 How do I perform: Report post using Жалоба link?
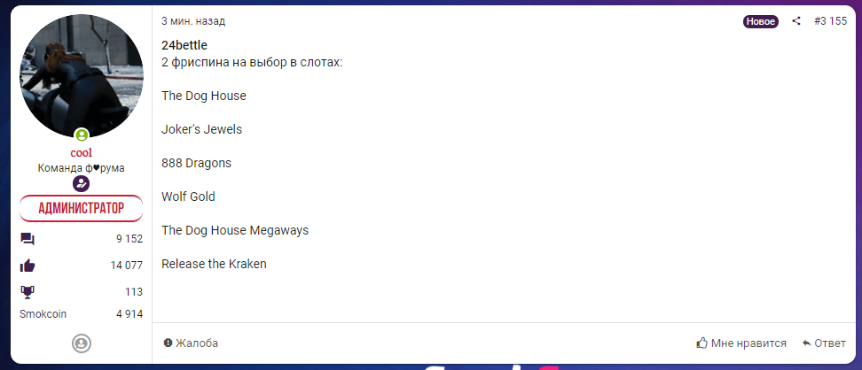coord(191,343)
